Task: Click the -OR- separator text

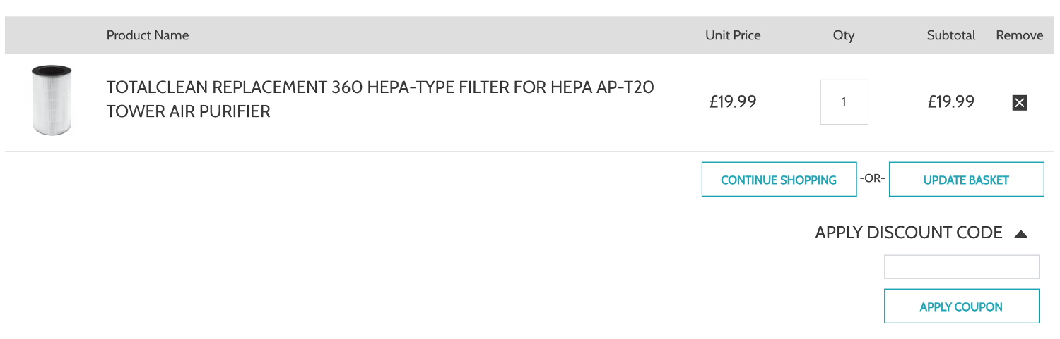Action: (873, 178)
